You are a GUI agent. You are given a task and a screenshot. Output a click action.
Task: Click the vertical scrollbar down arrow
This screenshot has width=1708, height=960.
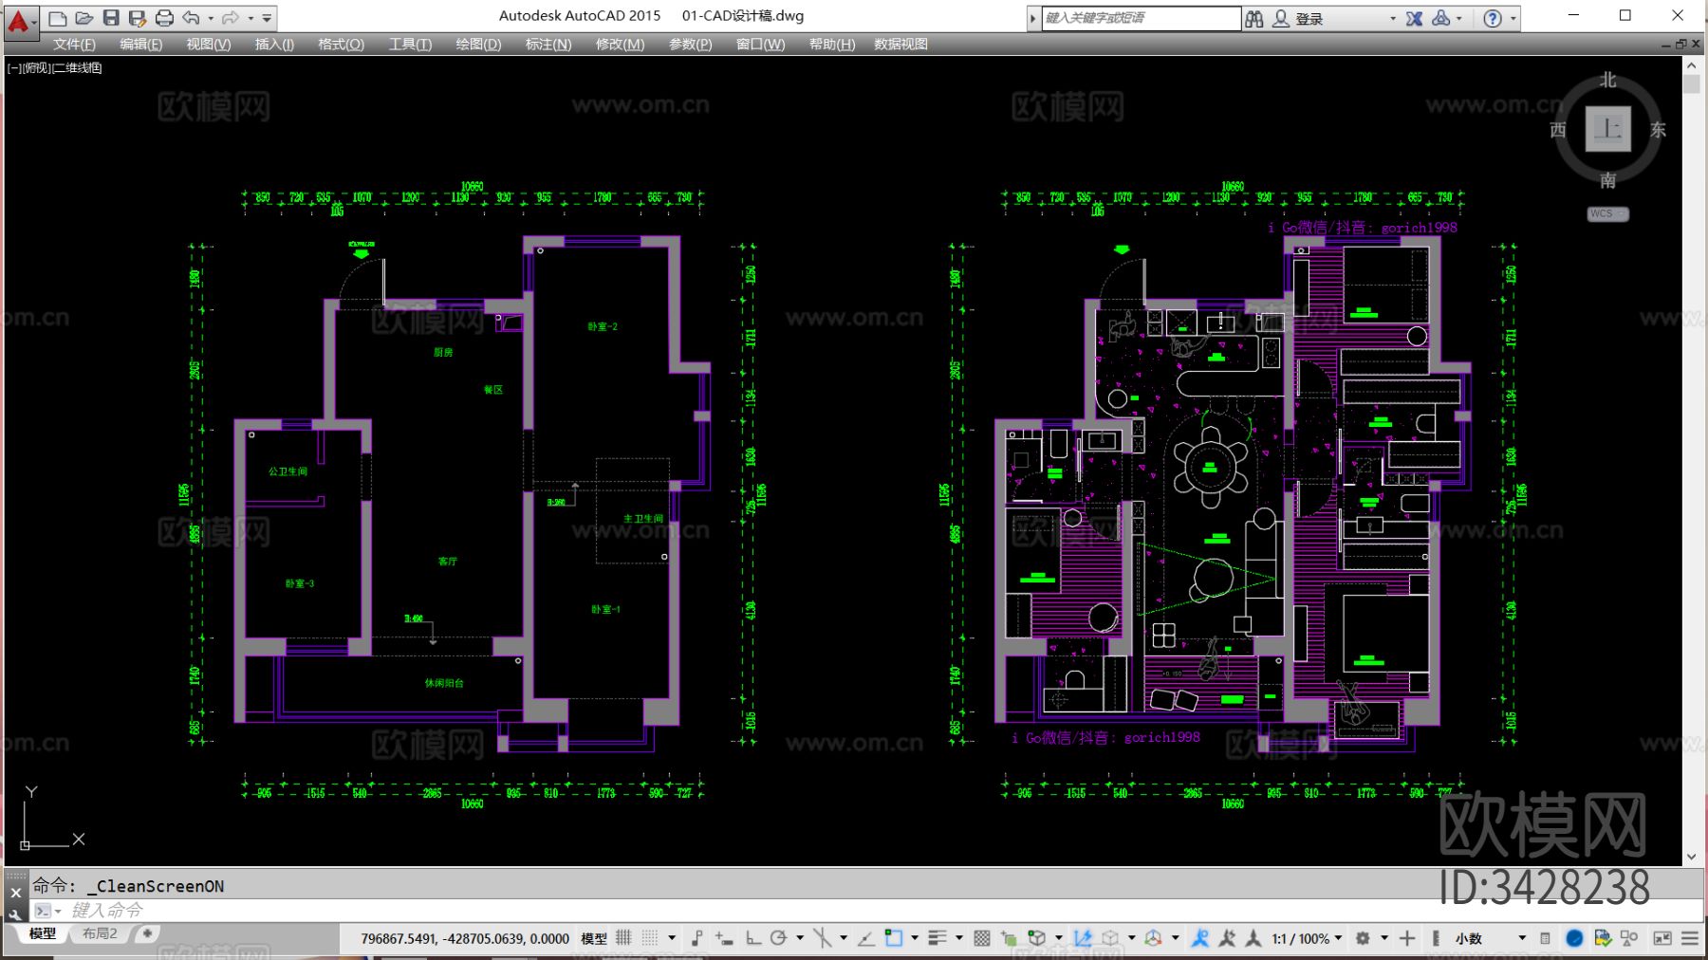[1691, 857]
